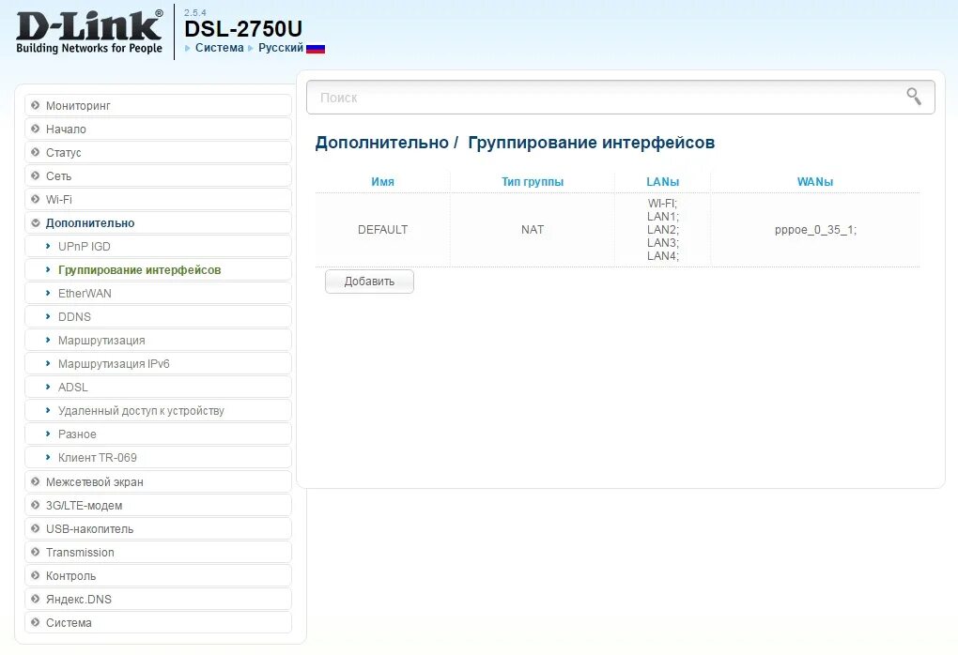Click the Система link in header

pyautogui.click(x=220, y=48)
